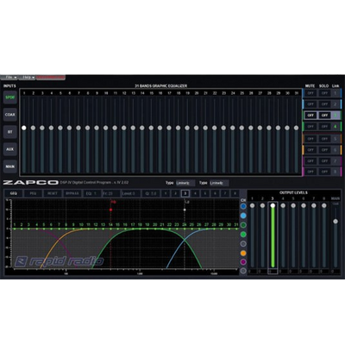The width and height of the screenshot is (345, 345).
Task: Click graphic EQ band 24 slider handle
Action: [x=233, y=128]
